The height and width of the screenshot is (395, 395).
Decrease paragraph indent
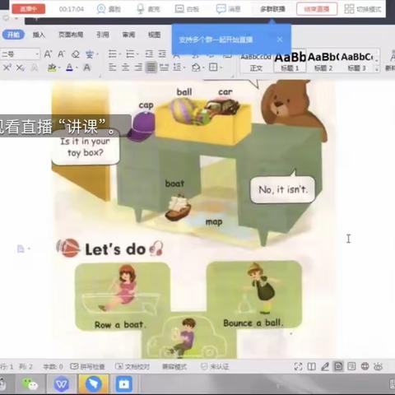coord(149,54)
